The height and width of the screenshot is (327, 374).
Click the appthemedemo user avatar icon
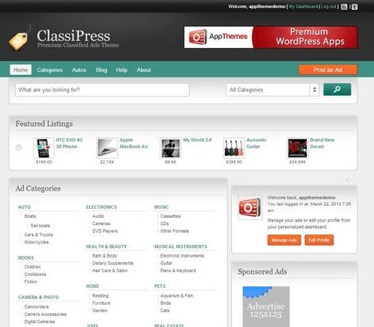coord(250,207)
